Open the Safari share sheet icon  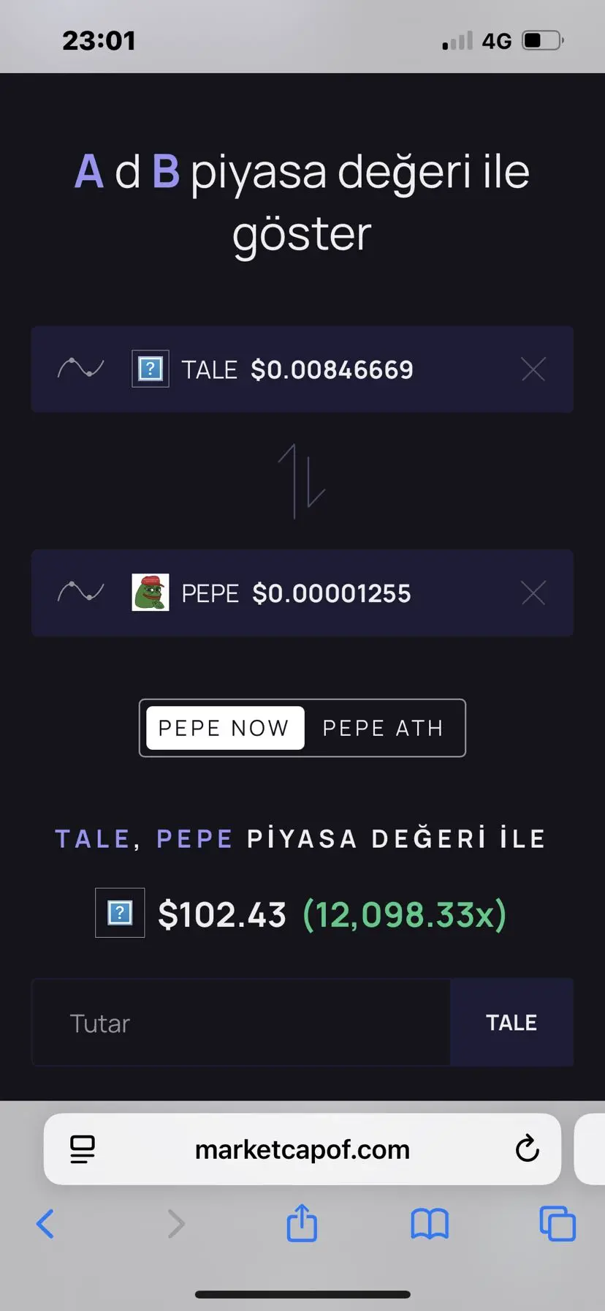302,1223
